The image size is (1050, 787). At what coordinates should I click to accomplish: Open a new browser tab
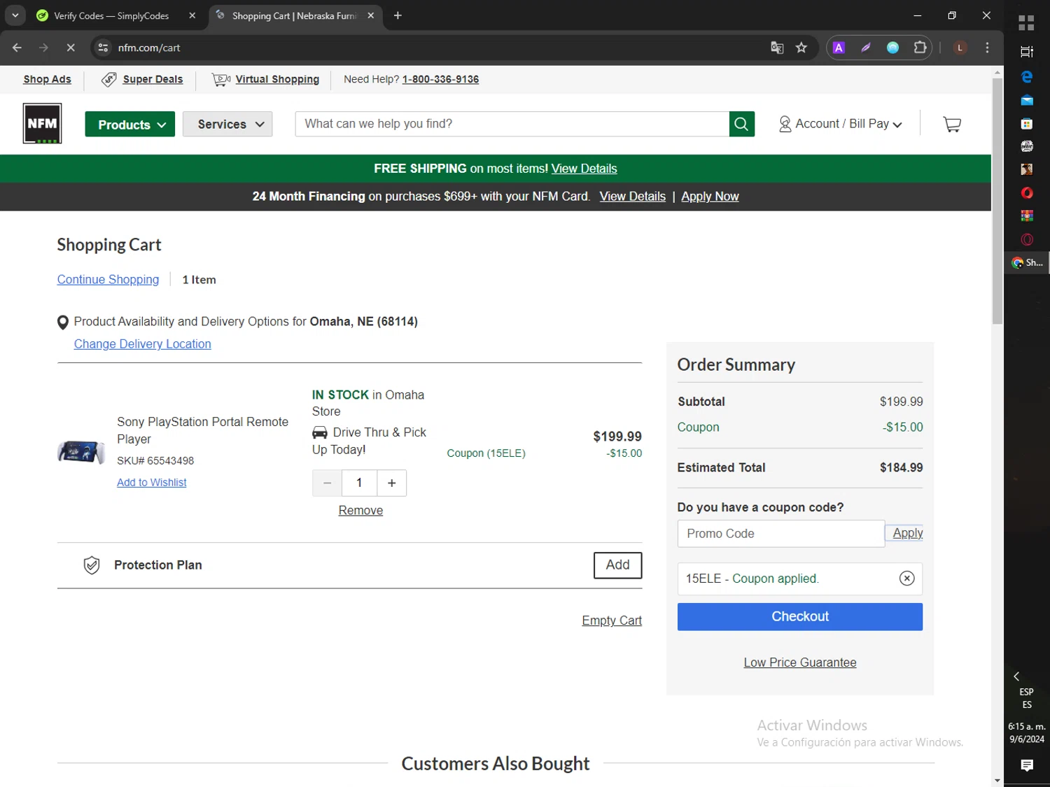click(x=398, y=15)
